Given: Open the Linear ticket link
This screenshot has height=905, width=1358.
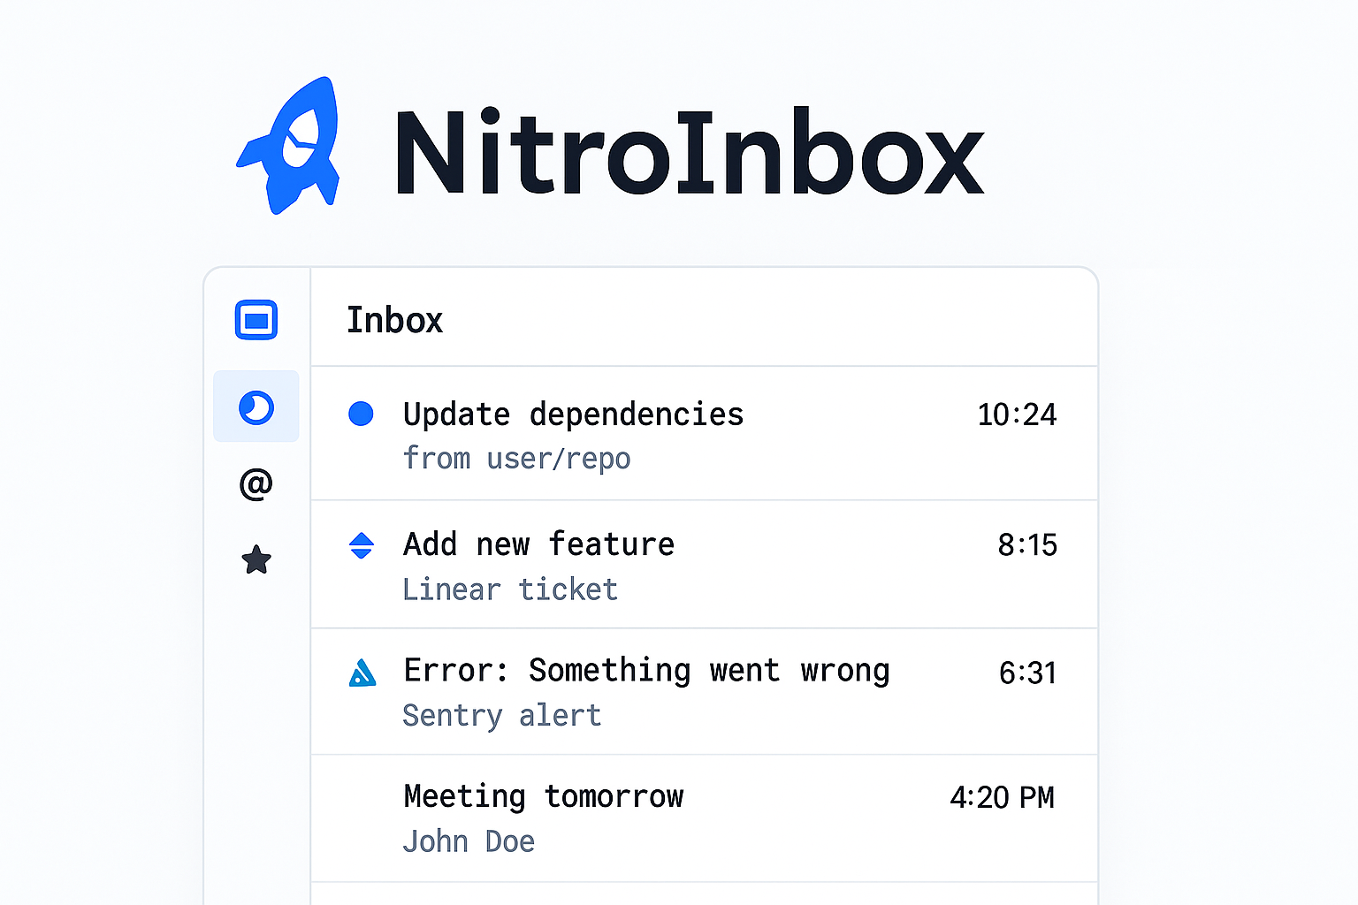Looking at the screenshot, I should coord(510,589).
